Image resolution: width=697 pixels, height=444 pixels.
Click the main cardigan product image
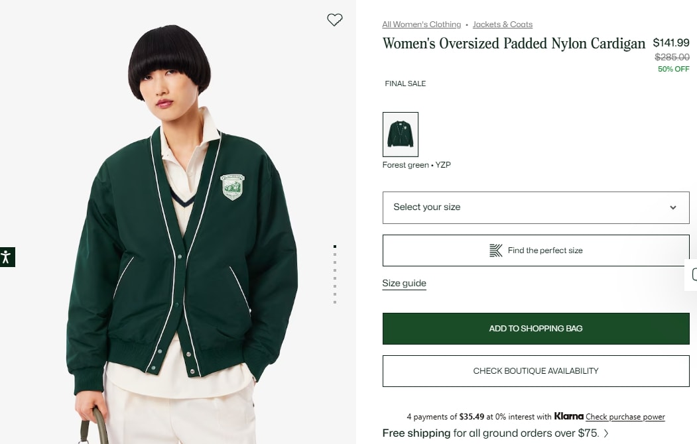tap(178, 222)
